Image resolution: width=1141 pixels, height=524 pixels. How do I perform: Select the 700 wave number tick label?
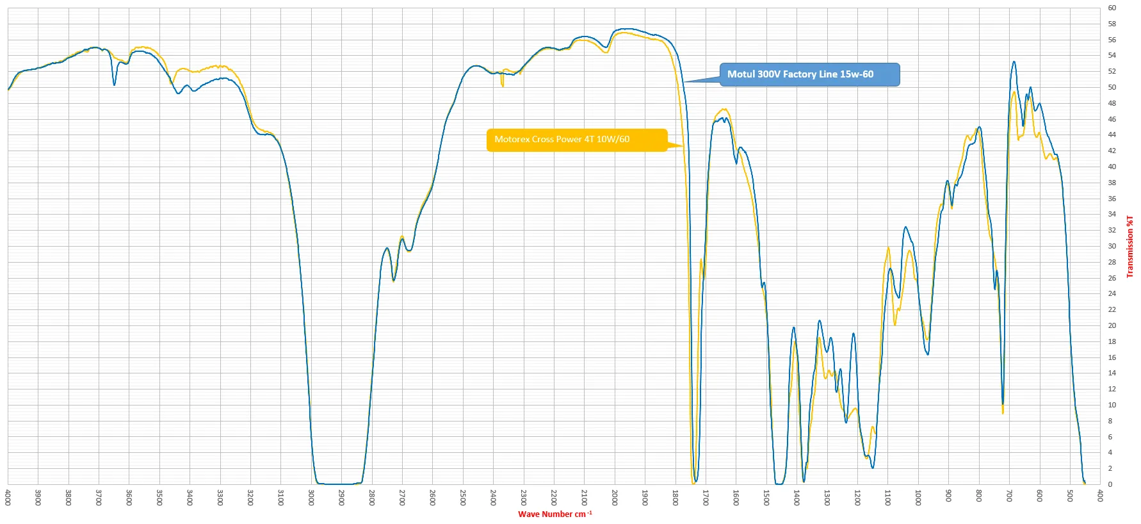tap(1009, 496)
